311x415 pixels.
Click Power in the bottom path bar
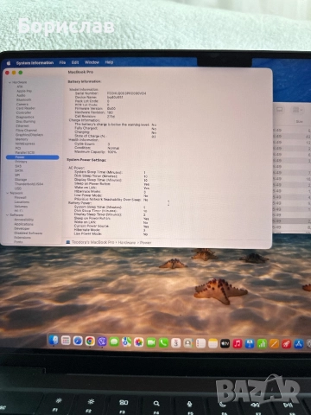[146, 243]
